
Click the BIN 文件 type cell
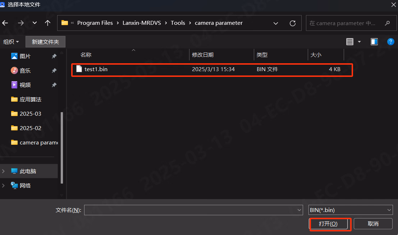coord(267,69)
